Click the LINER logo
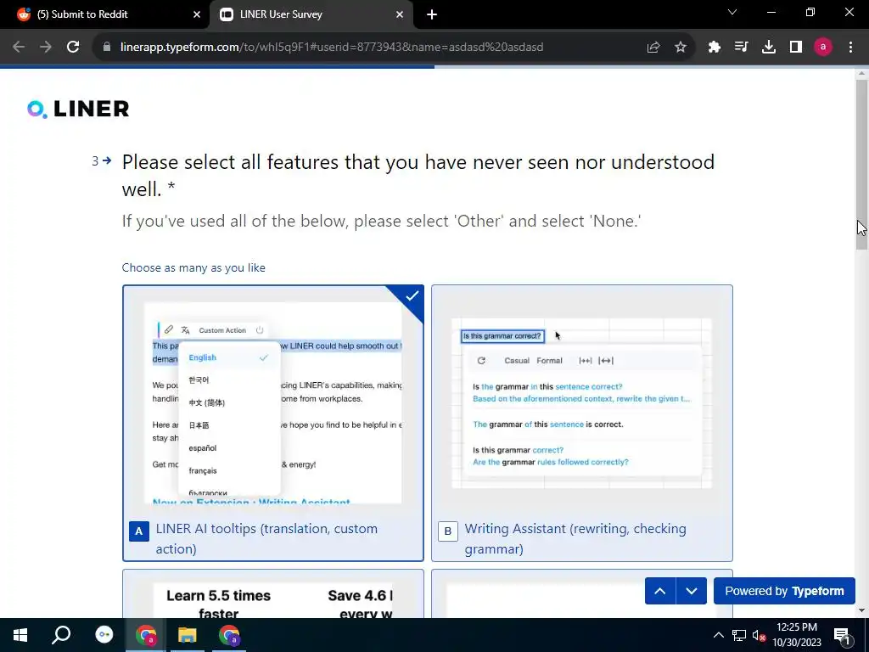Screen dimensions: 869x652 pos(78,109)
